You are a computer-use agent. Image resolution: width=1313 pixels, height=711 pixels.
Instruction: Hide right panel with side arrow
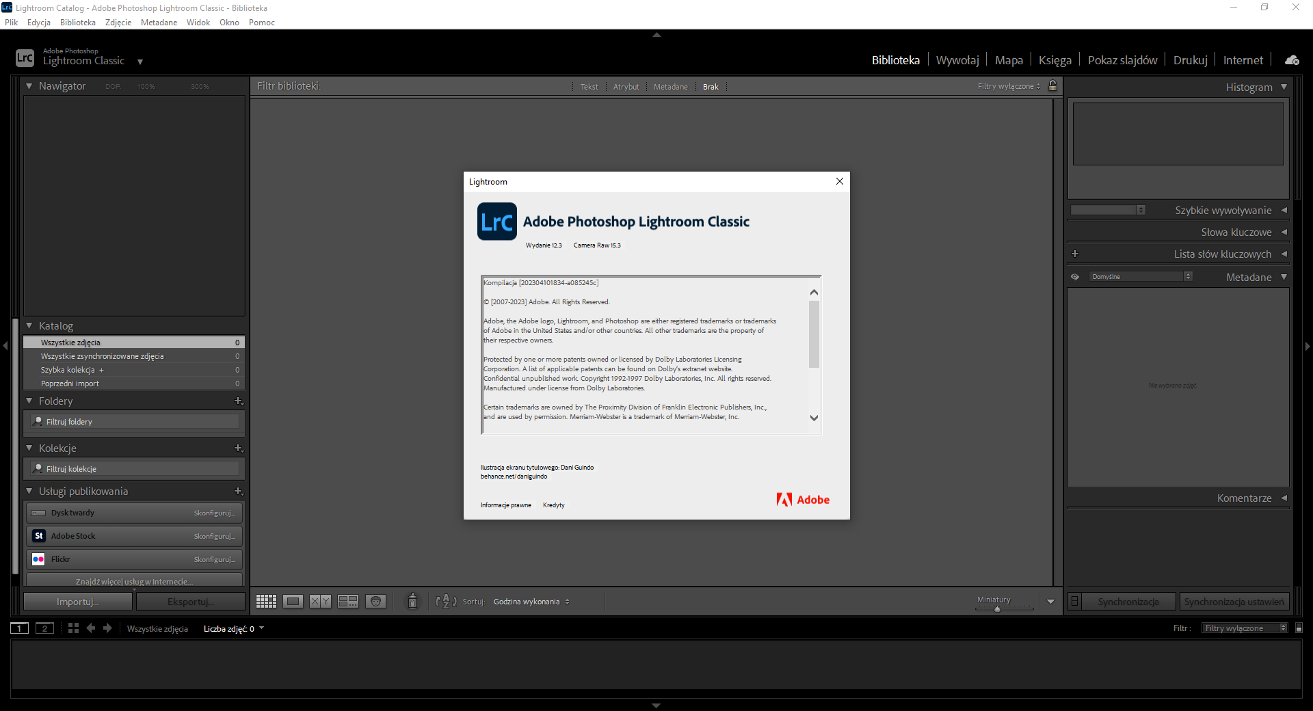point(1308,346)
